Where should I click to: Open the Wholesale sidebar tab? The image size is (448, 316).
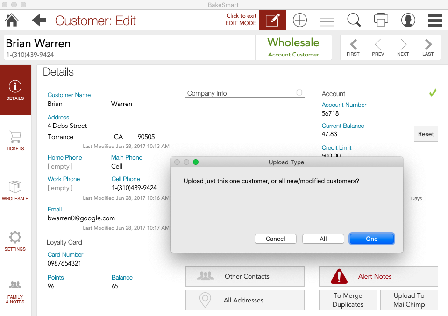pyautogui.click(x=15, y=190)
